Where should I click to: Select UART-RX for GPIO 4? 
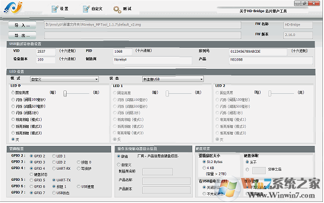(x=54, y=169)
